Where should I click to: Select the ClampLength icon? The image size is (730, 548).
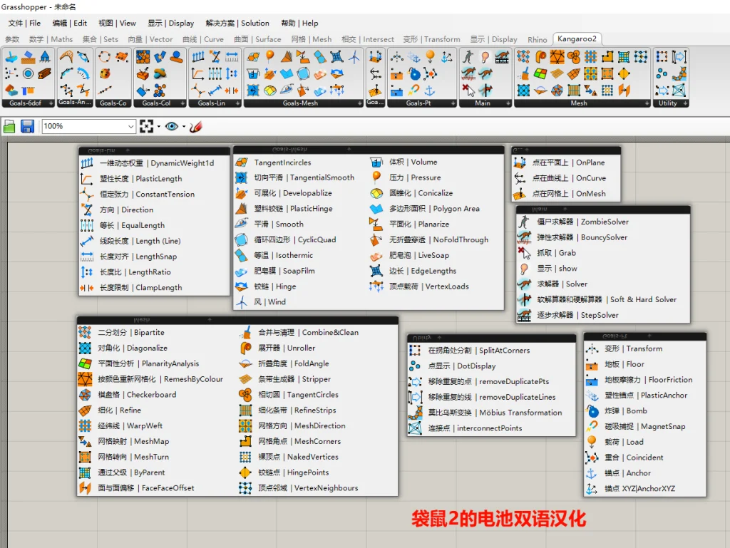[87, 287]
